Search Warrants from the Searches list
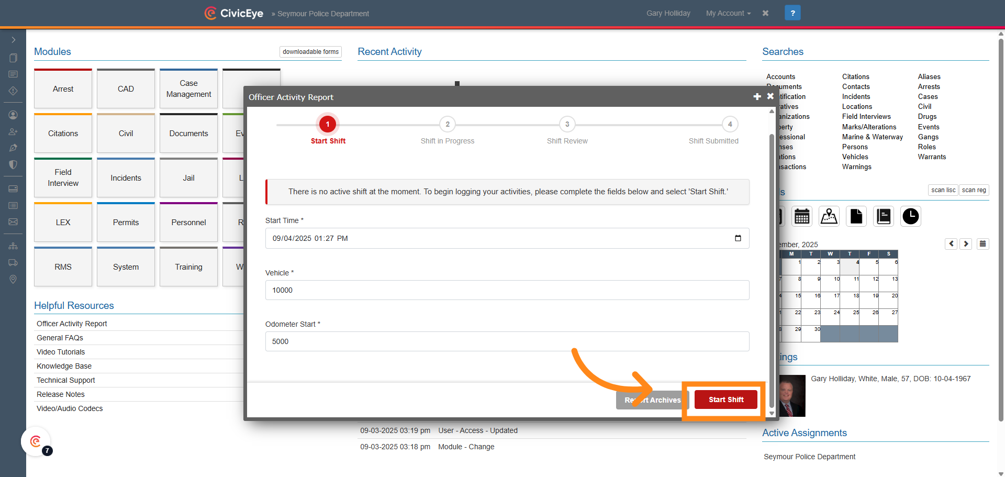 [x=932, y=157]
